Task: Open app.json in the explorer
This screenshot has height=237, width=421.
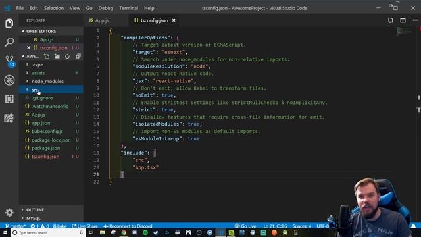Action: tap(51, 123)
